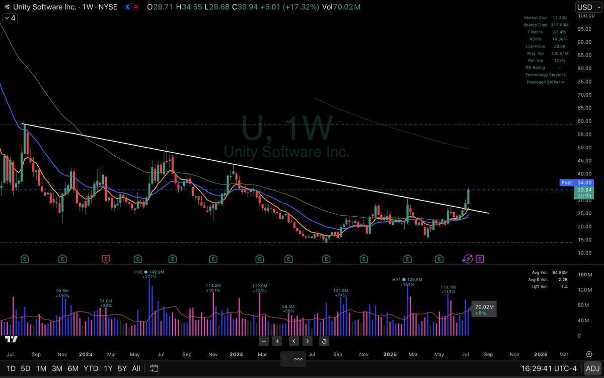Open chart settings gear on time axis
This screenshot has height=378, width=604.
coord(589,354)
